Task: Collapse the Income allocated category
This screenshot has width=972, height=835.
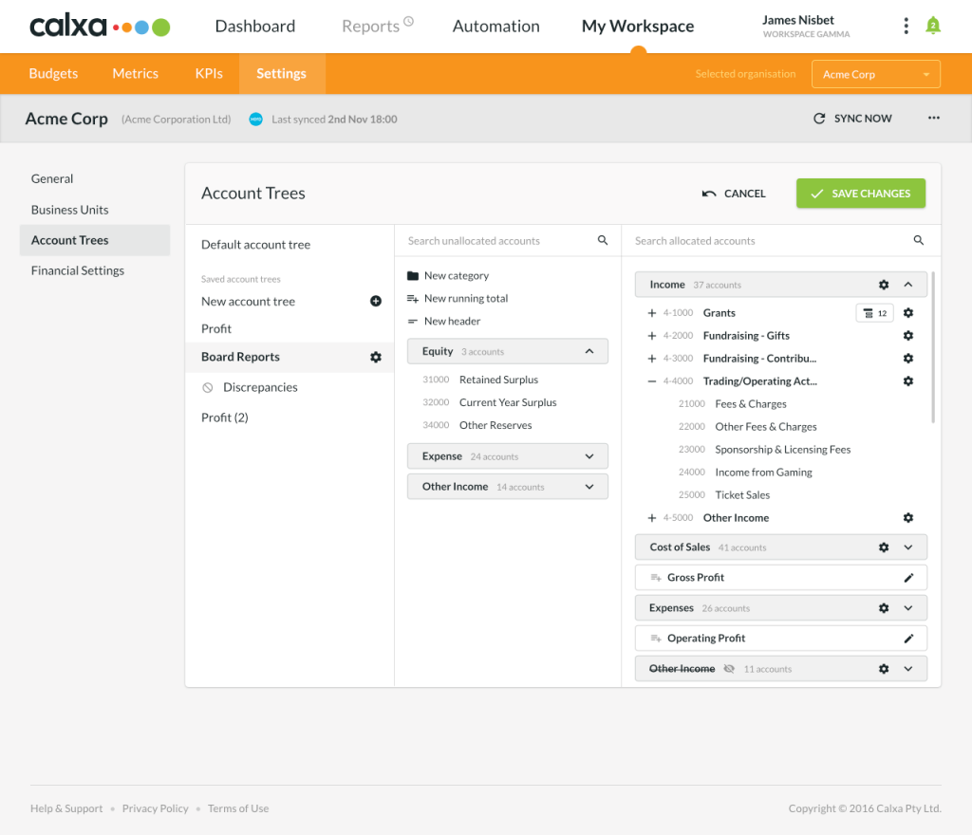Action: 908,285
